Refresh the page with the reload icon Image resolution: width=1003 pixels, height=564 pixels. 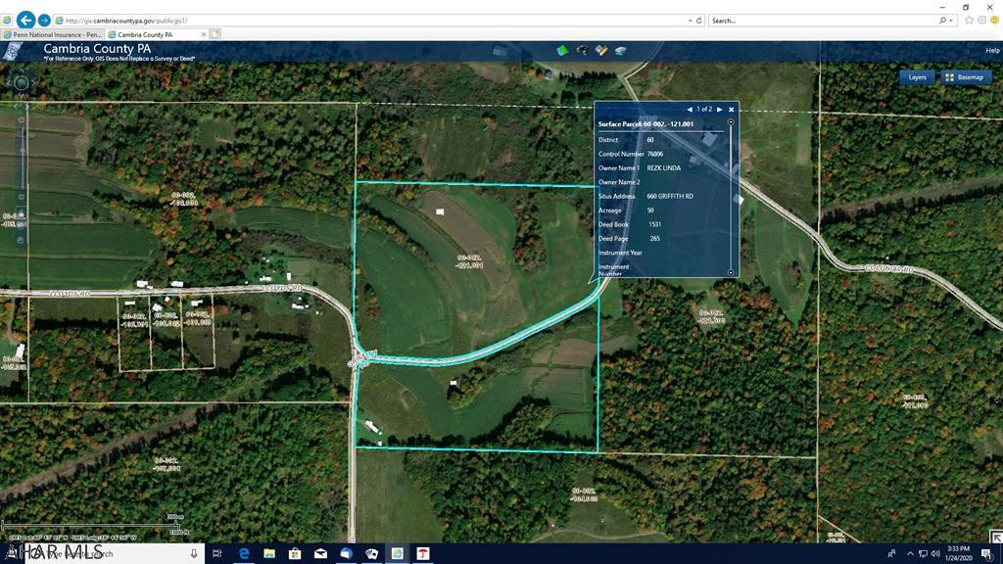pos(699,20)
